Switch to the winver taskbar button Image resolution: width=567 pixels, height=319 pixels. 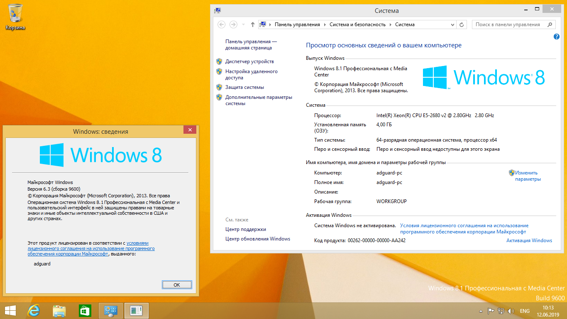[136, 311]
